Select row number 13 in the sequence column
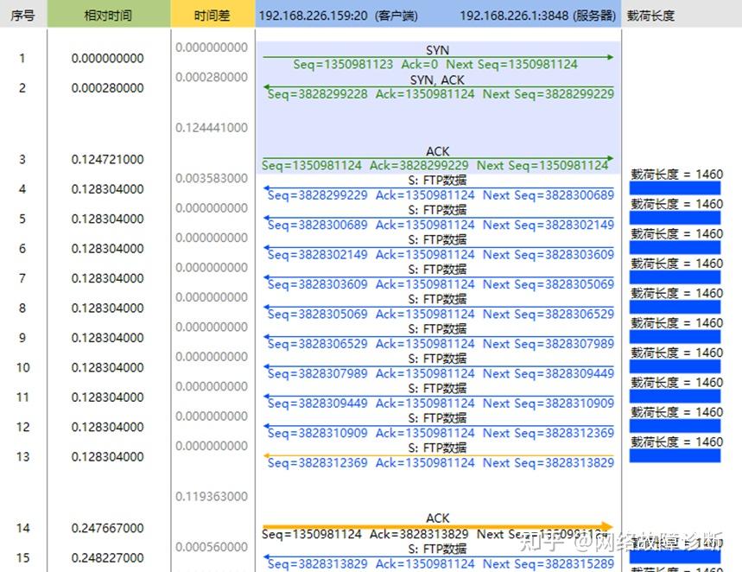The height and width of the screenshot is (572, 742). click(x=22, y=456)
